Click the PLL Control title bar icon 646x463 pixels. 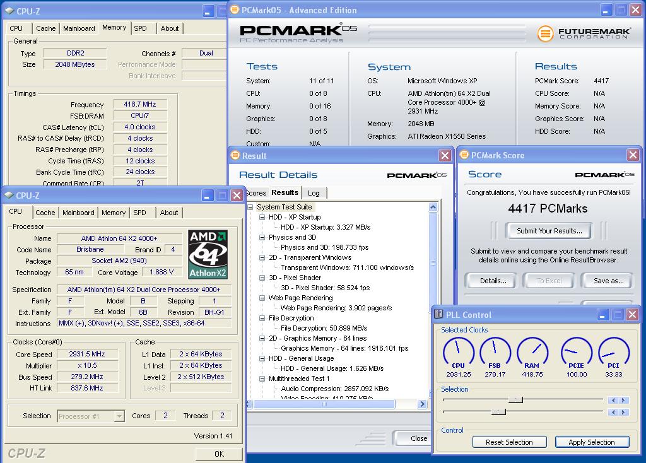coord(438,314)
